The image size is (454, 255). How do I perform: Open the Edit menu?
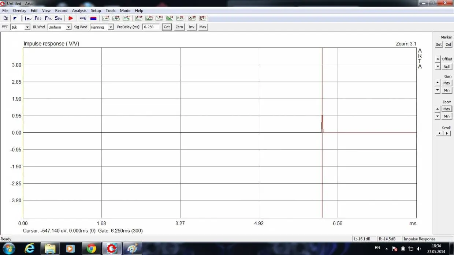[x=34, y=11]
